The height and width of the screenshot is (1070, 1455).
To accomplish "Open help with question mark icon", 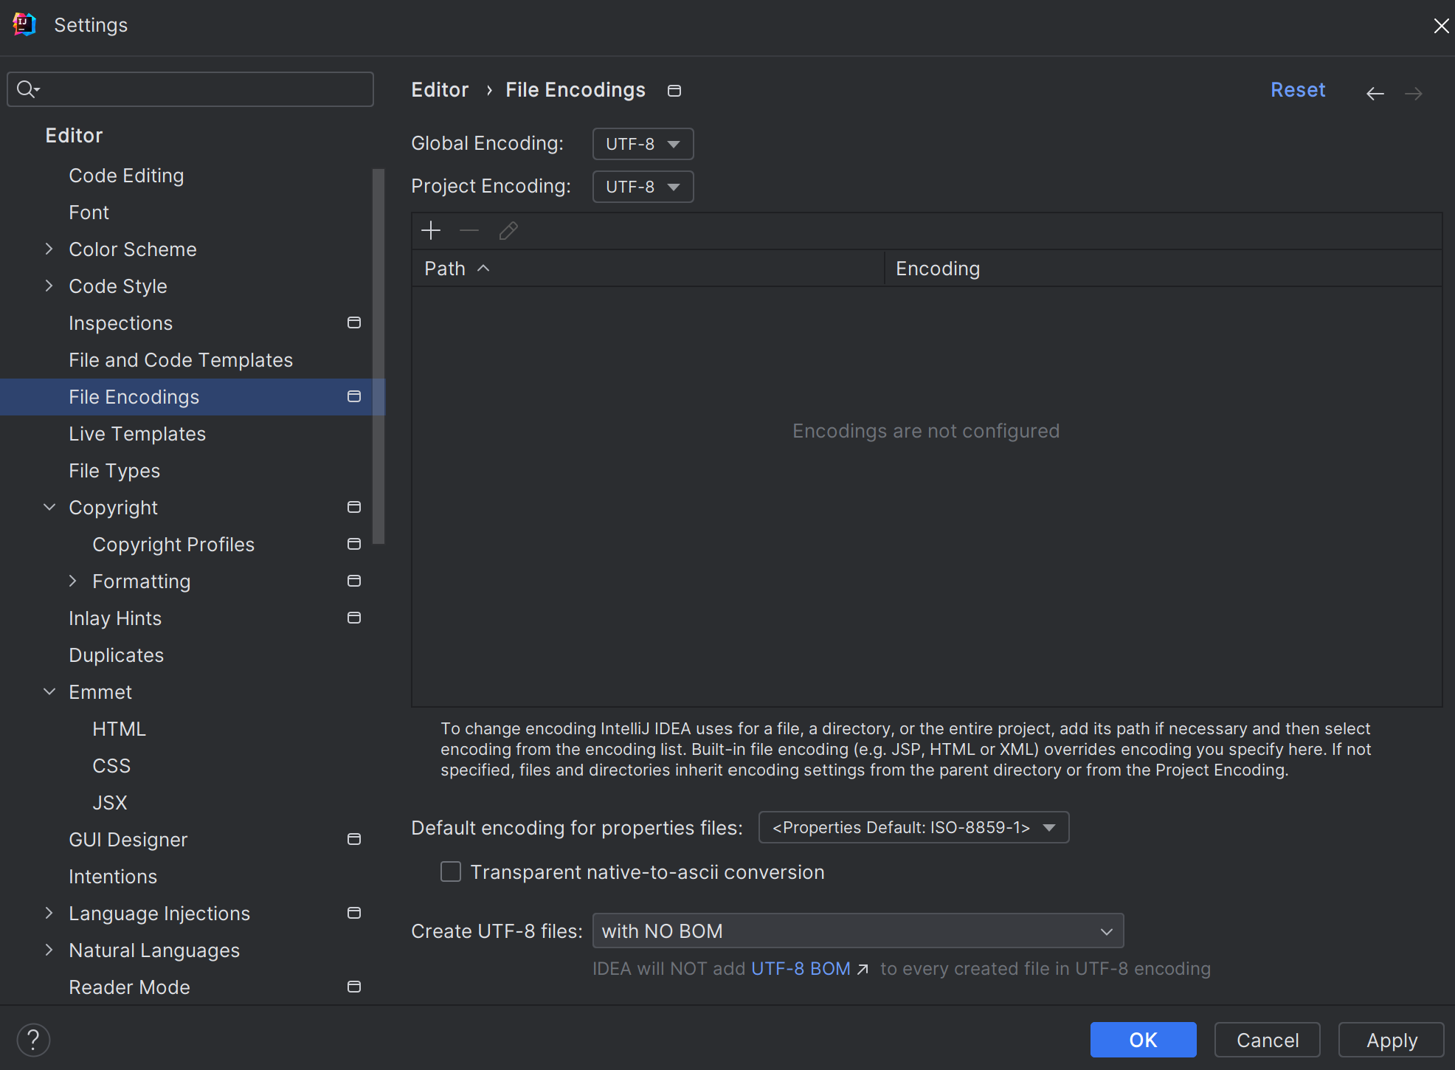I will 33,1040.
